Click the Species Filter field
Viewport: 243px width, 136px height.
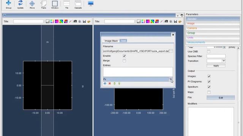click(x=216, y=56)
